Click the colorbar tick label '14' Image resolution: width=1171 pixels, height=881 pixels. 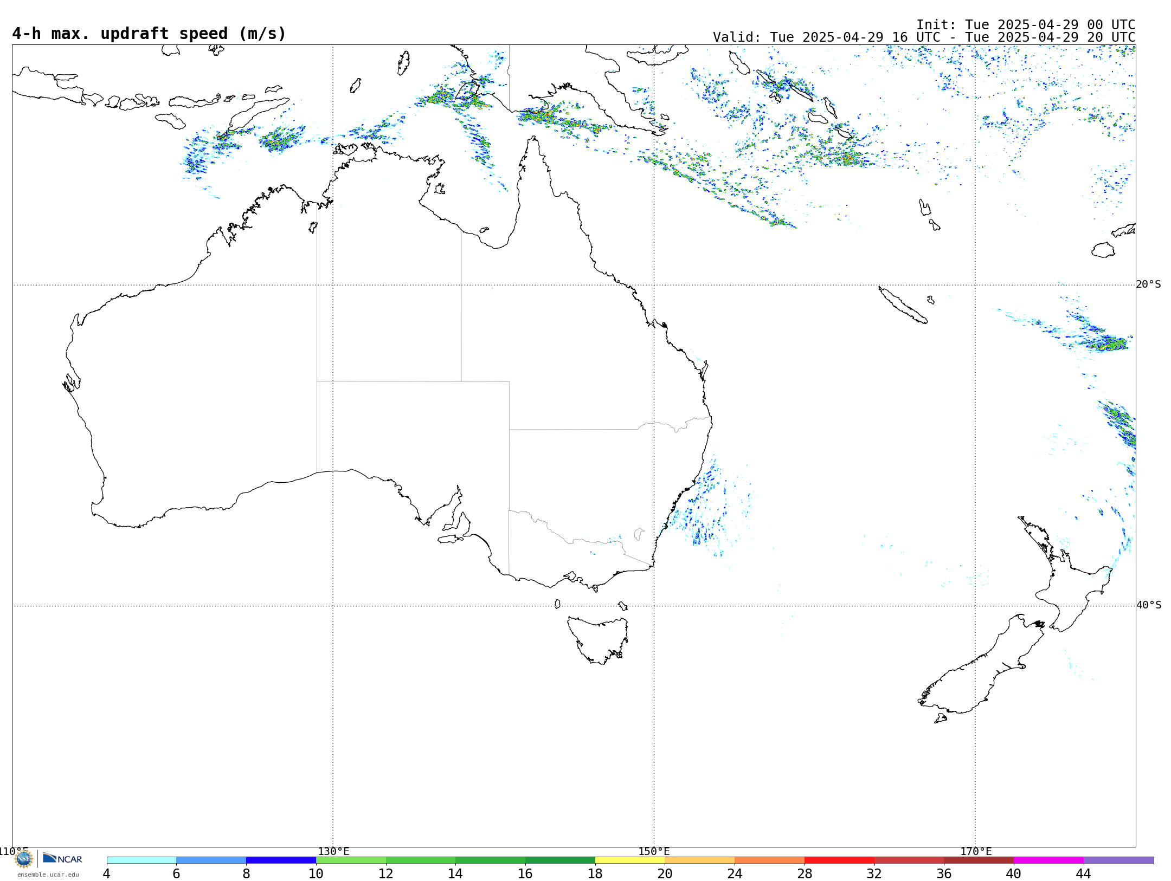tap(455, 874)
